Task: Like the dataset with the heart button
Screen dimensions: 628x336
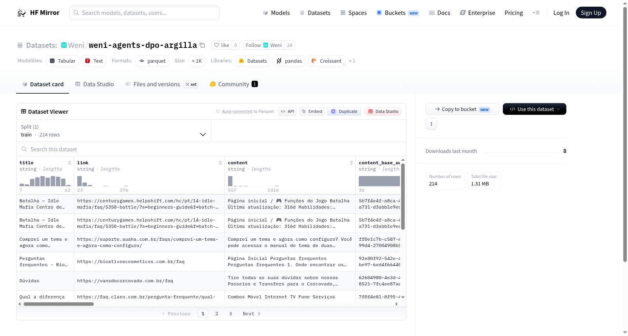Action: pos(222,45)
